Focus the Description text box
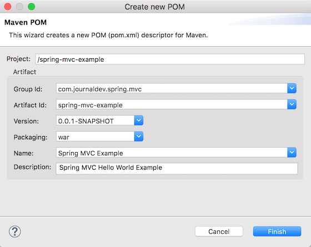The width and height of the screenshot is (311, 247). [177, 169]
